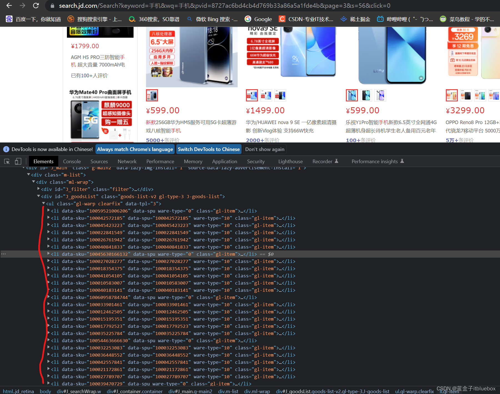This screenshot has height=394, width=500.
Task: Activate the DevTools inspect element picker
Action: pos(7,161)
